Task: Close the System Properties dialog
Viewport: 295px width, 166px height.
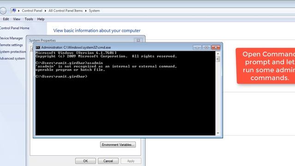Action: [x=138, y=40]
